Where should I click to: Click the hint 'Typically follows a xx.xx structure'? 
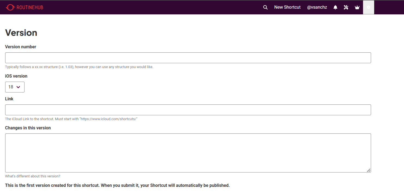(x=79, y=67)
